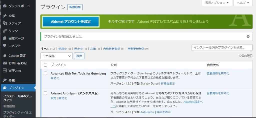Dismiss the plugin activated notice

pos(248,36)
